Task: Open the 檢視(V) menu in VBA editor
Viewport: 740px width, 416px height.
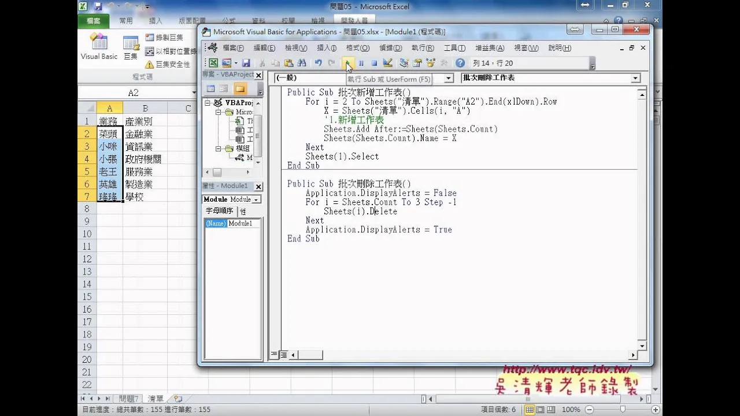Action: pyautogui.click(x=296, y=48)
